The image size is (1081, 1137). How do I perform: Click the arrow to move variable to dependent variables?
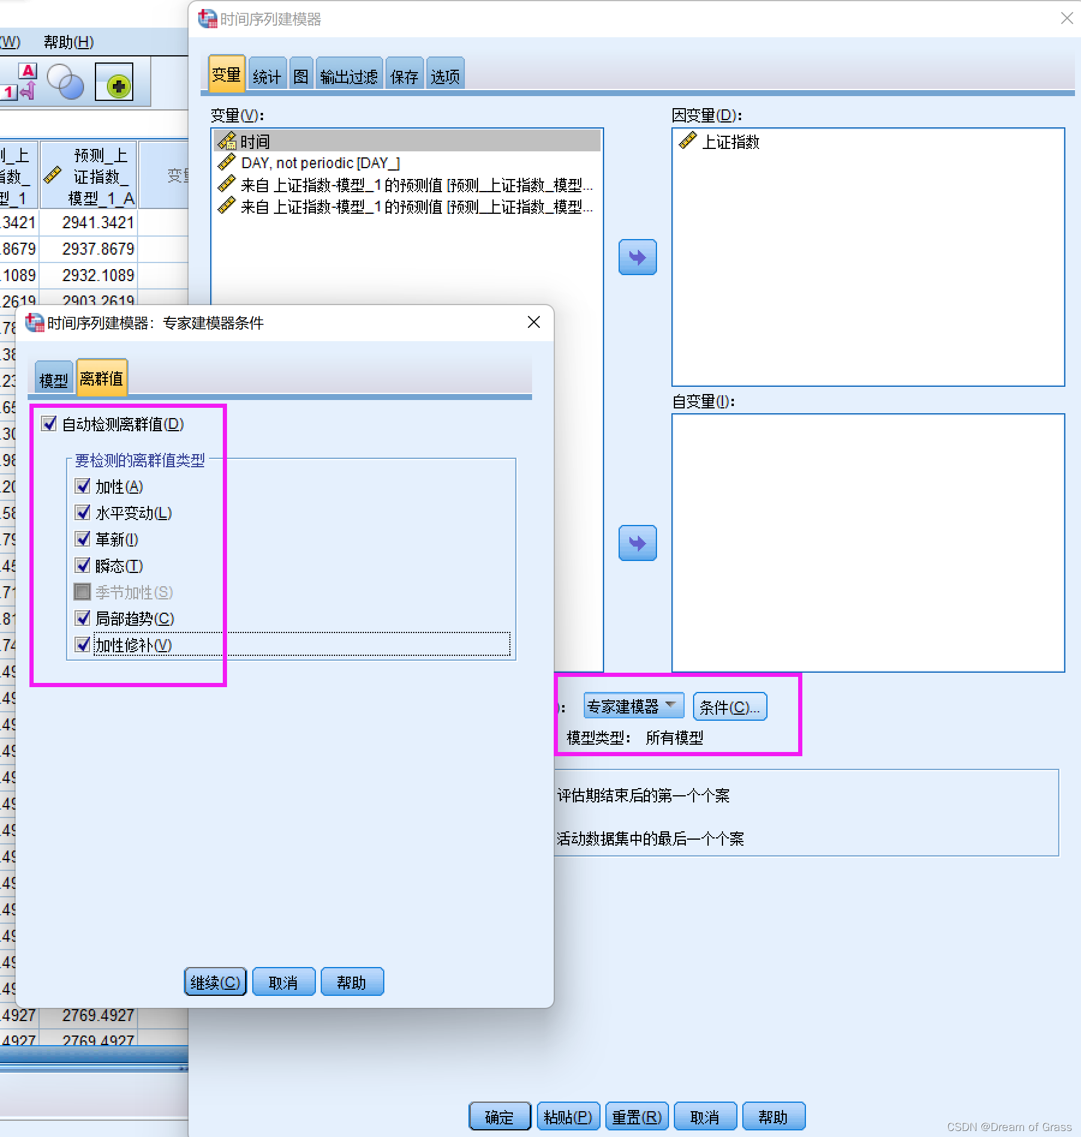click(637, 257)
